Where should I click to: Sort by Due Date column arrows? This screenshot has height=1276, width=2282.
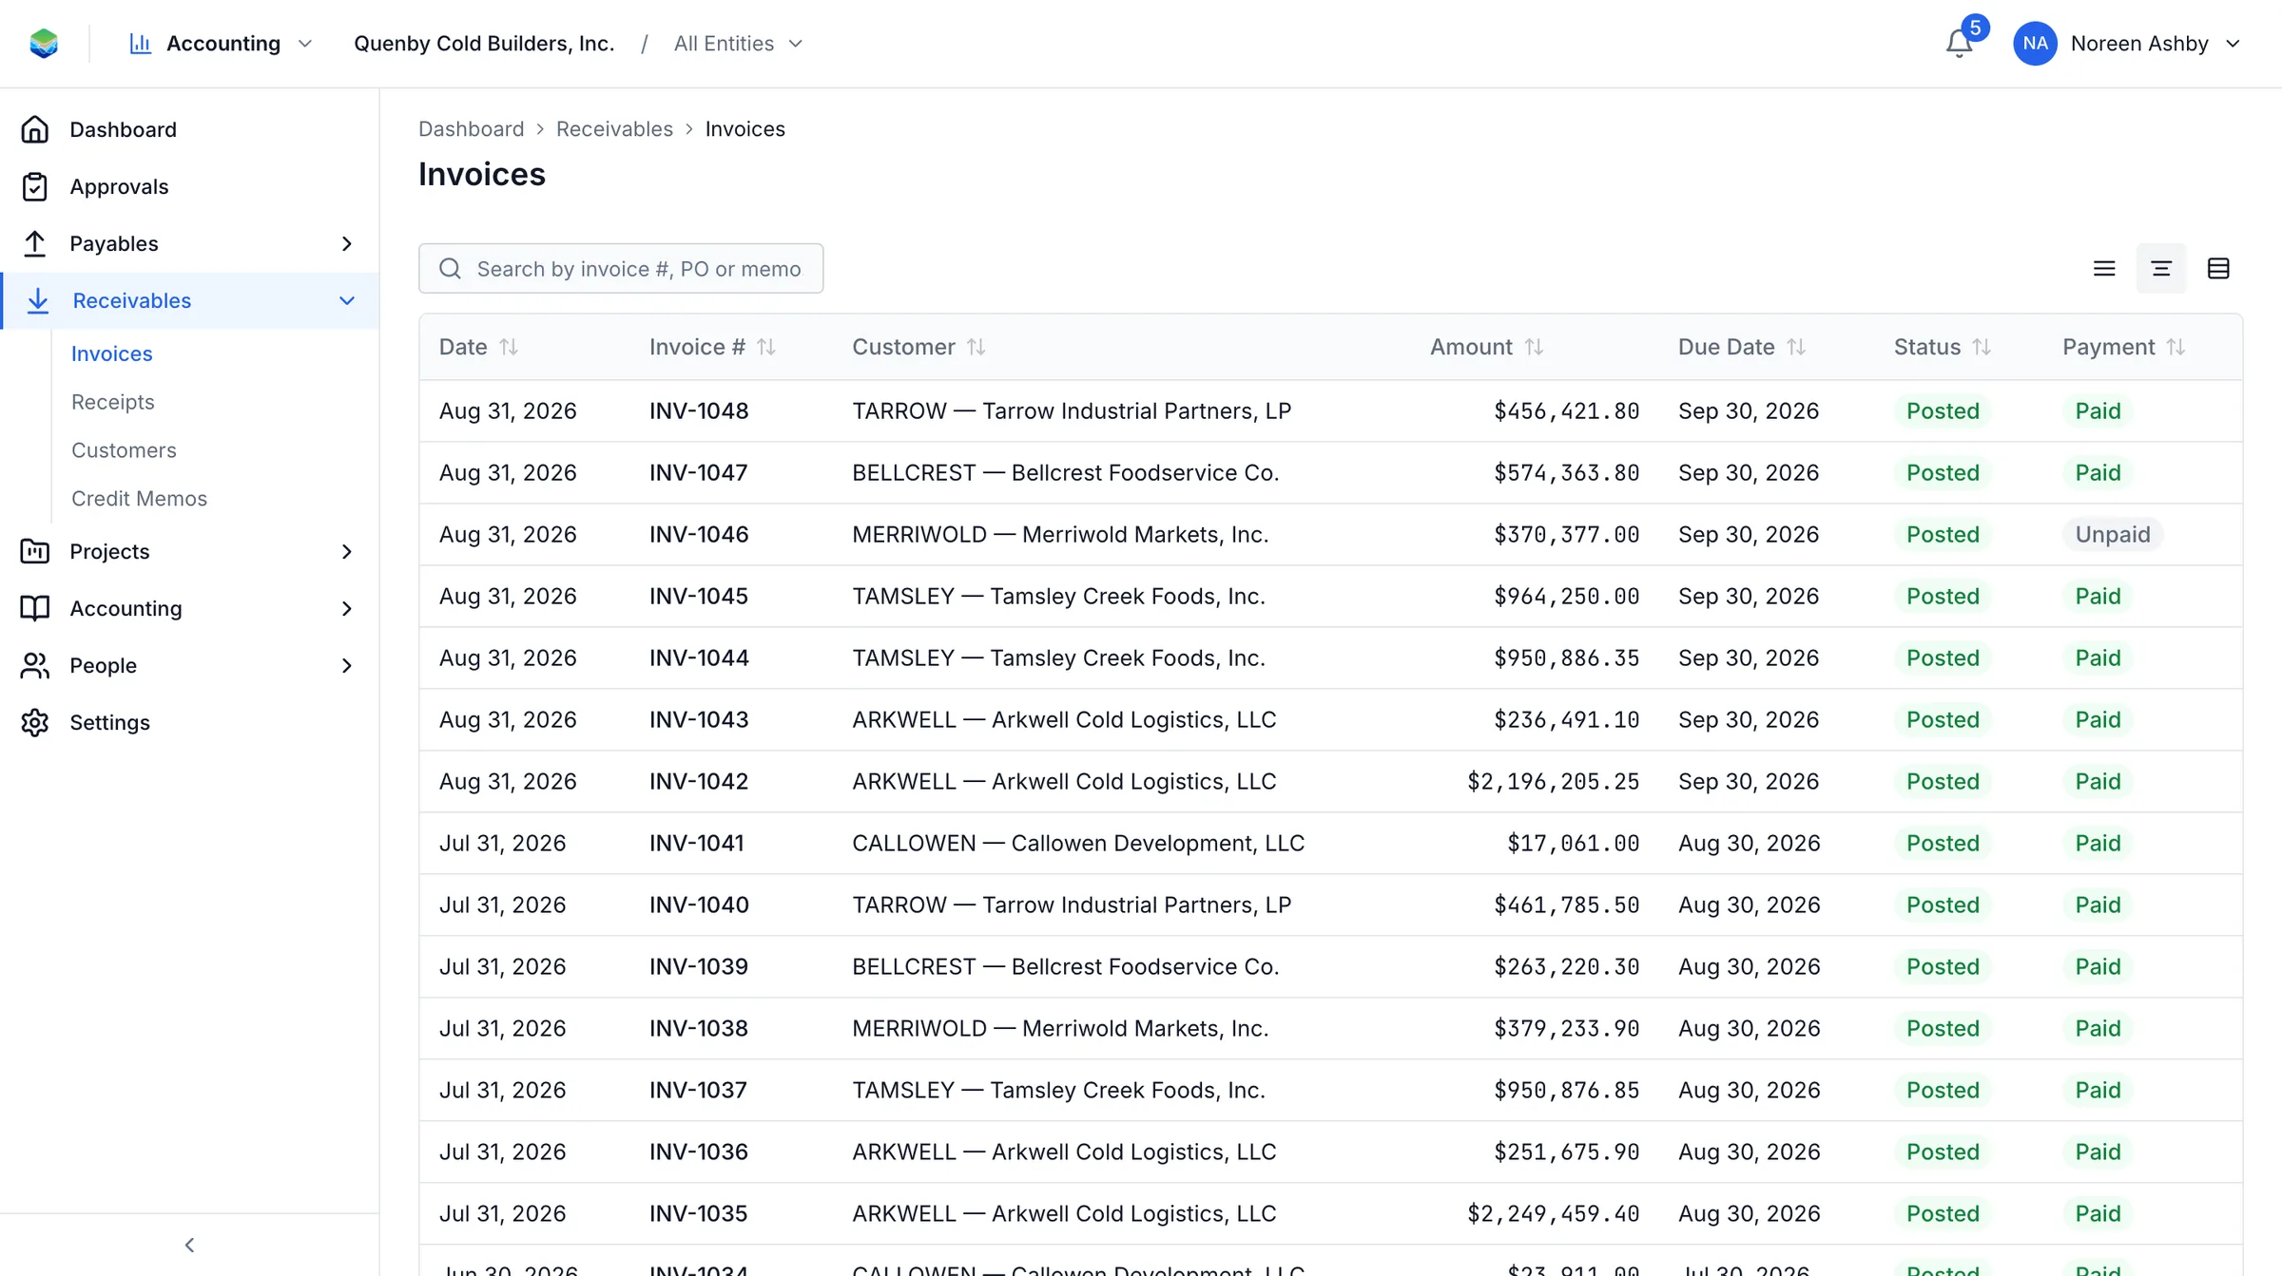pyautogui.click(x=1796, y=347)
